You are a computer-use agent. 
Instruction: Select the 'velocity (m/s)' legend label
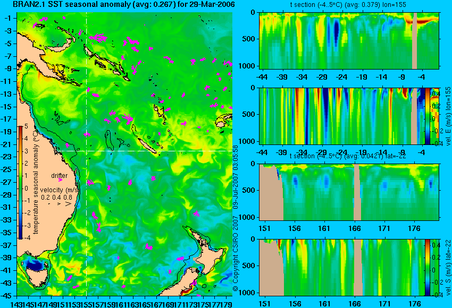60,190
